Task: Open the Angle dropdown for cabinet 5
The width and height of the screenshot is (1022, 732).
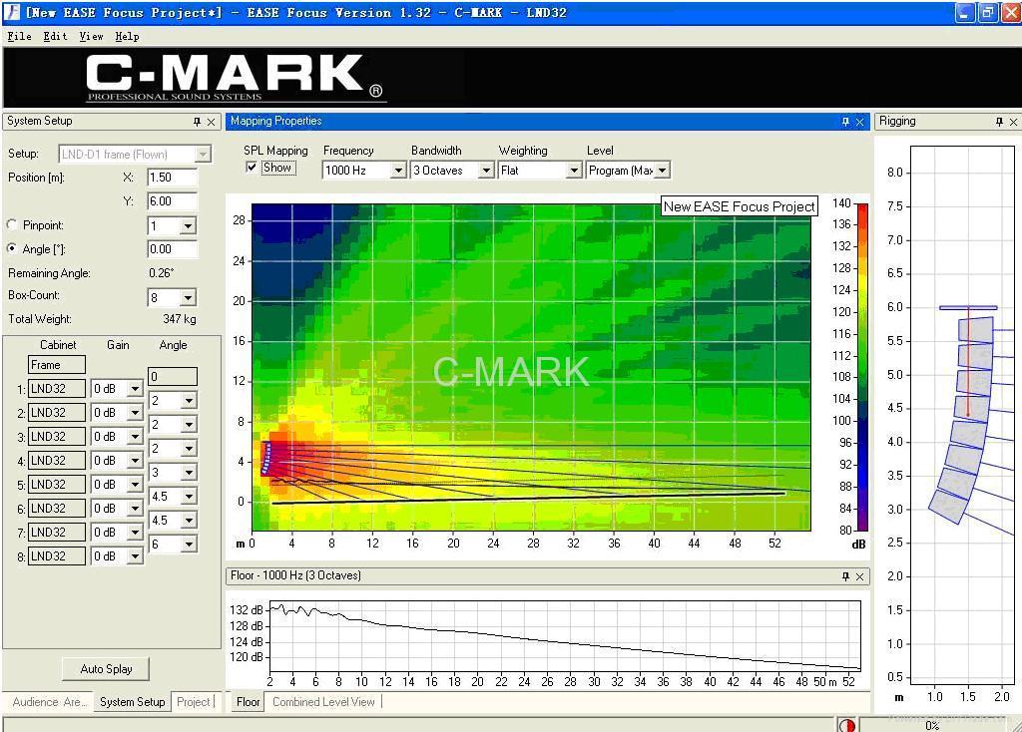Action: tap(189, 497)
